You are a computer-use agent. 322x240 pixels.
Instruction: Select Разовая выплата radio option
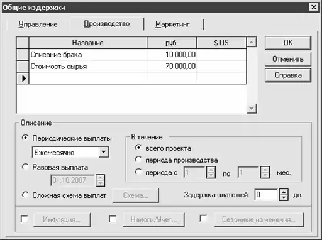(x=25, y=167)
